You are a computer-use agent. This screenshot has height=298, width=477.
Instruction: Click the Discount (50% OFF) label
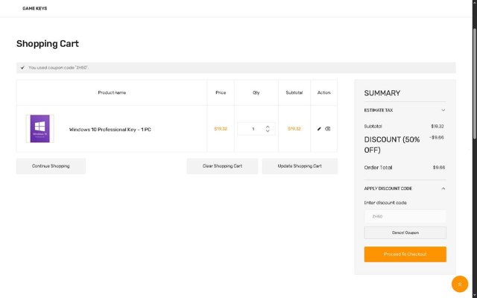pyautogui.click(x=392, y=145)
